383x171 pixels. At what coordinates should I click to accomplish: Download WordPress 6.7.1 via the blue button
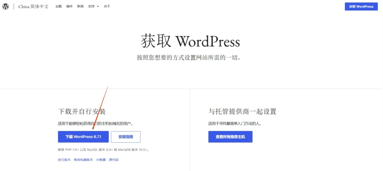[83, 137]
